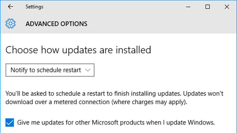The width and height of the screenshot is (237, 133).
Task: Click the 'Settings' window title
Action: click(34, 7)
